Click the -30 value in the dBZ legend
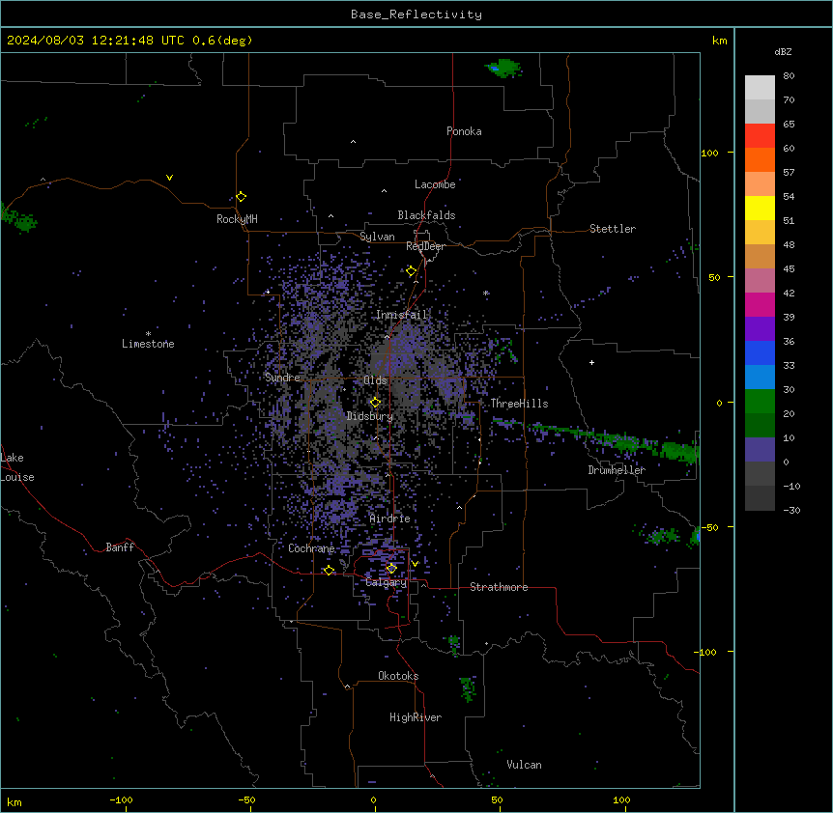The width and height of the screenshot is (833, 813). [x=791, y=510]
